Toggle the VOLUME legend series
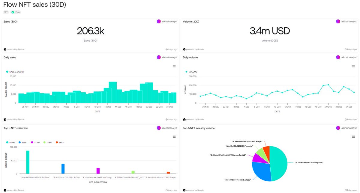Viewport: 360px width, 193px height. pyautogui.click(x=191, y=72)
